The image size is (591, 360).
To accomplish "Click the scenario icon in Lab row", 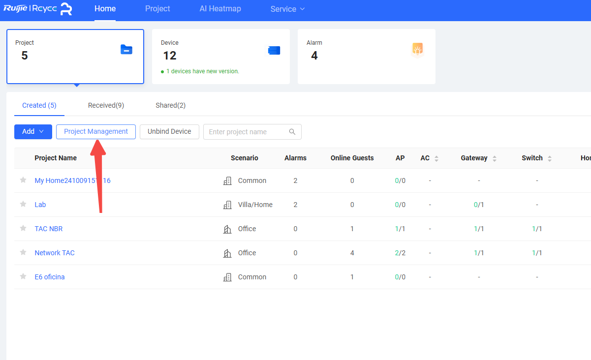I will 227,205.
